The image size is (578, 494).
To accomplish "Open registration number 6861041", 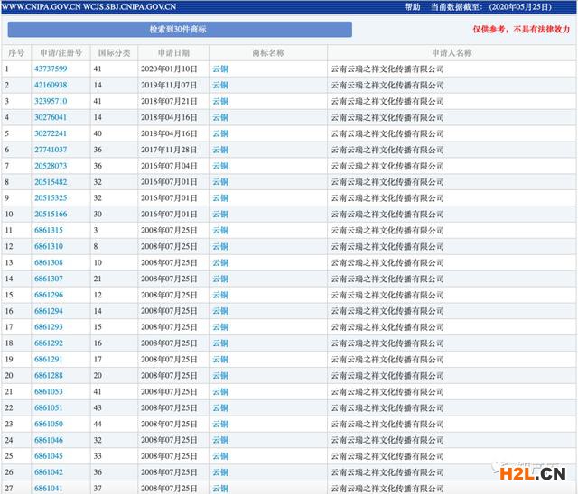I will point(49,488).
